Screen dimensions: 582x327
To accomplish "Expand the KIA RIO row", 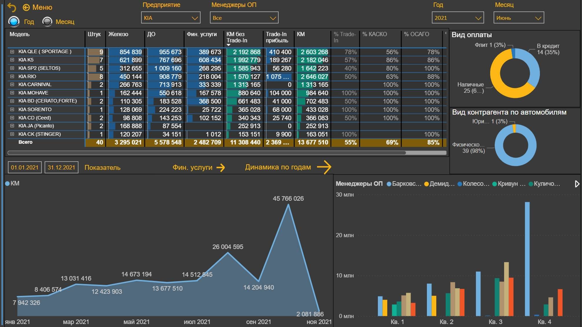I will tap(12, 76).
